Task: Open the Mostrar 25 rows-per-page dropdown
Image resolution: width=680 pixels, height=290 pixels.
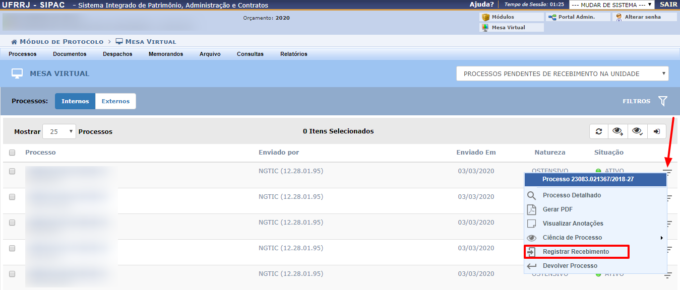Action: 59,131
